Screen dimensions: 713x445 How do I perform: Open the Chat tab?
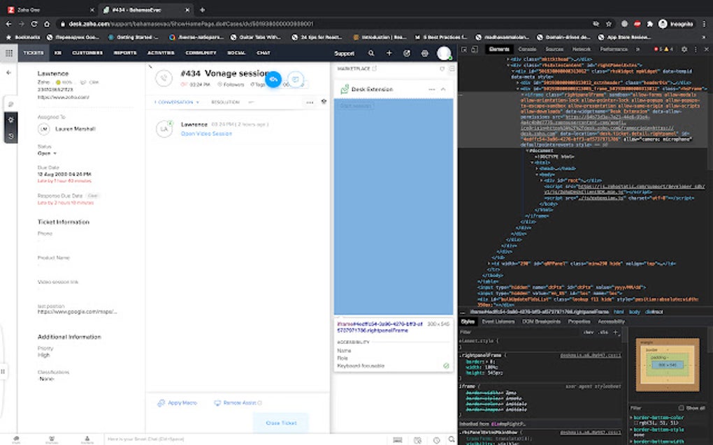[264, 53]
